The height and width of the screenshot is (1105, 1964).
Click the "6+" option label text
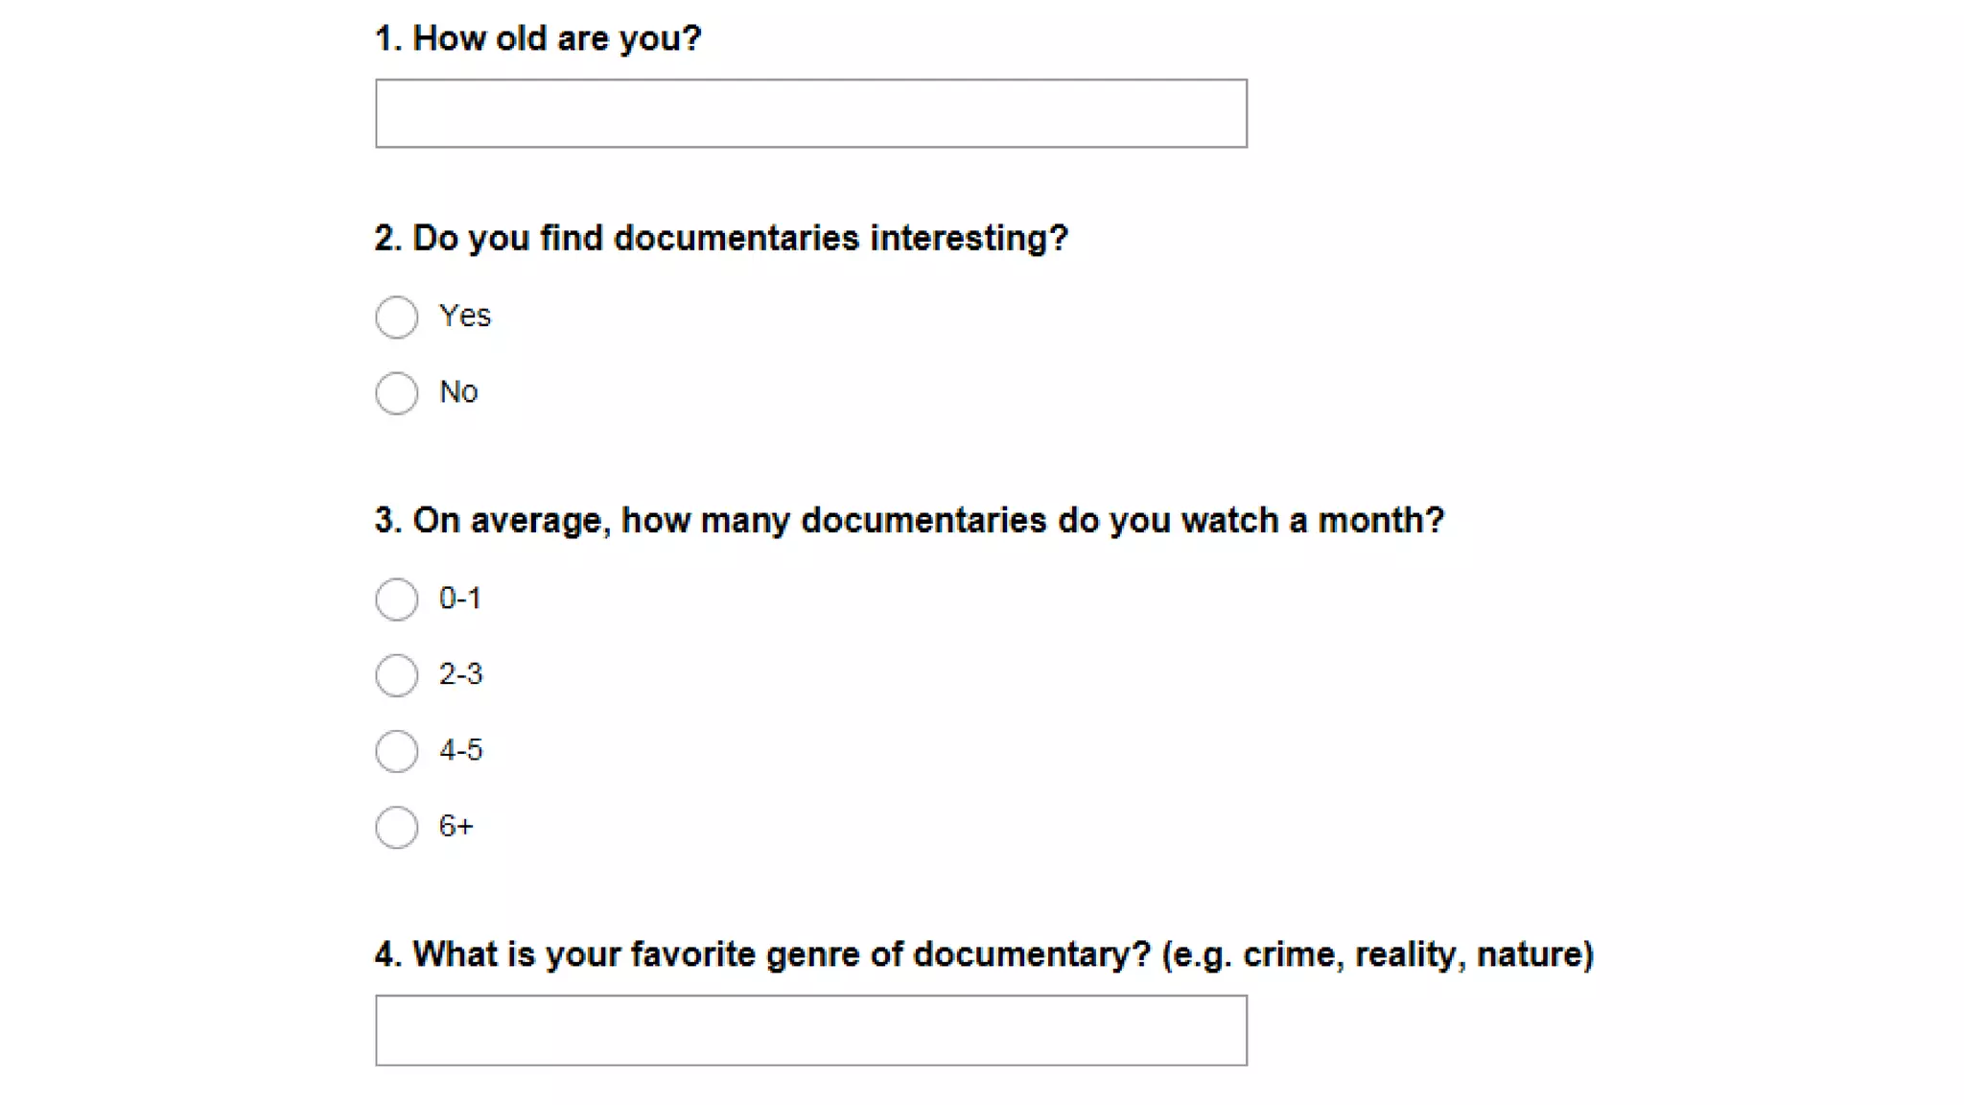click(x=456, y=826)
